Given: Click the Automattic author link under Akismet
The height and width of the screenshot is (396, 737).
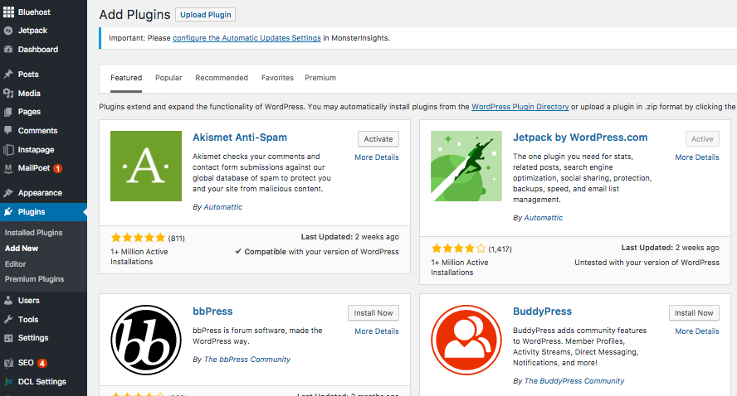Looking at the screenshot, I should point(223,207).
